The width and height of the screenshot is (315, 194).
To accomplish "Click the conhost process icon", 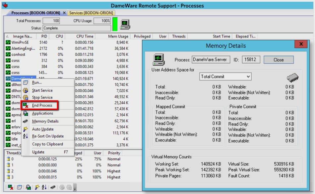I will 8,54.
